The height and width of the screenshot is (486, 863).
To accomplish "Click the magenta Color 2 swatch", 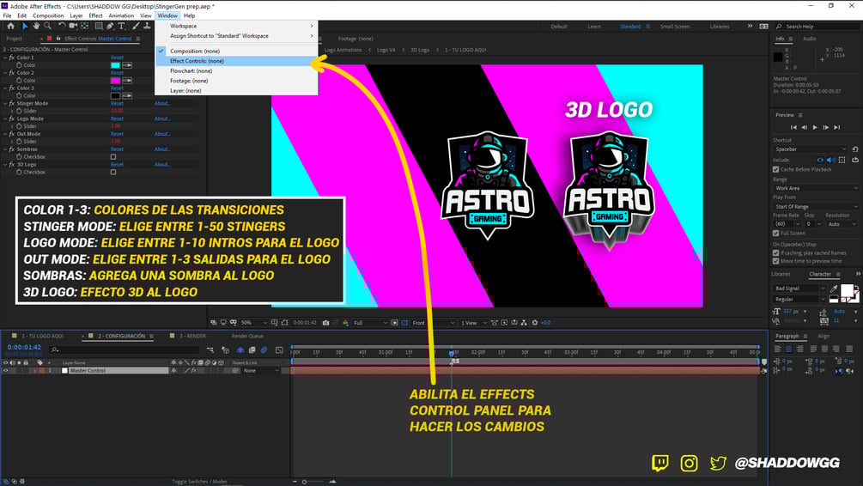I will tap(116, 81).
